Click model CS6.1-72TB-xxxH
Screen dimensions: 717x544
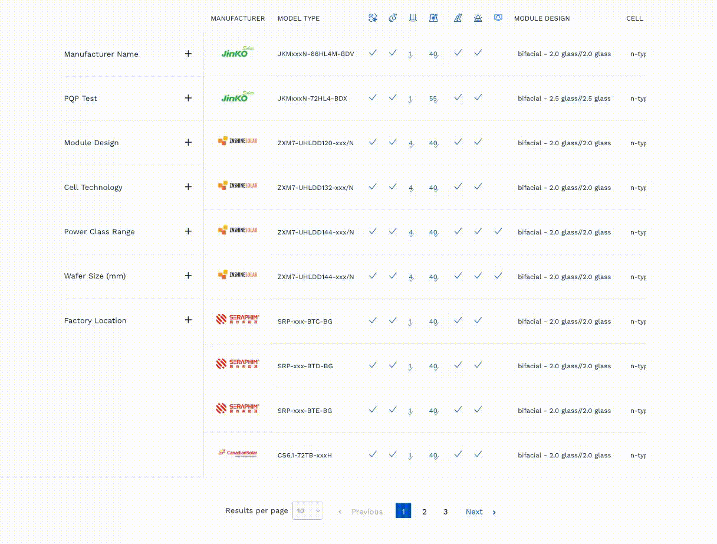304,455
